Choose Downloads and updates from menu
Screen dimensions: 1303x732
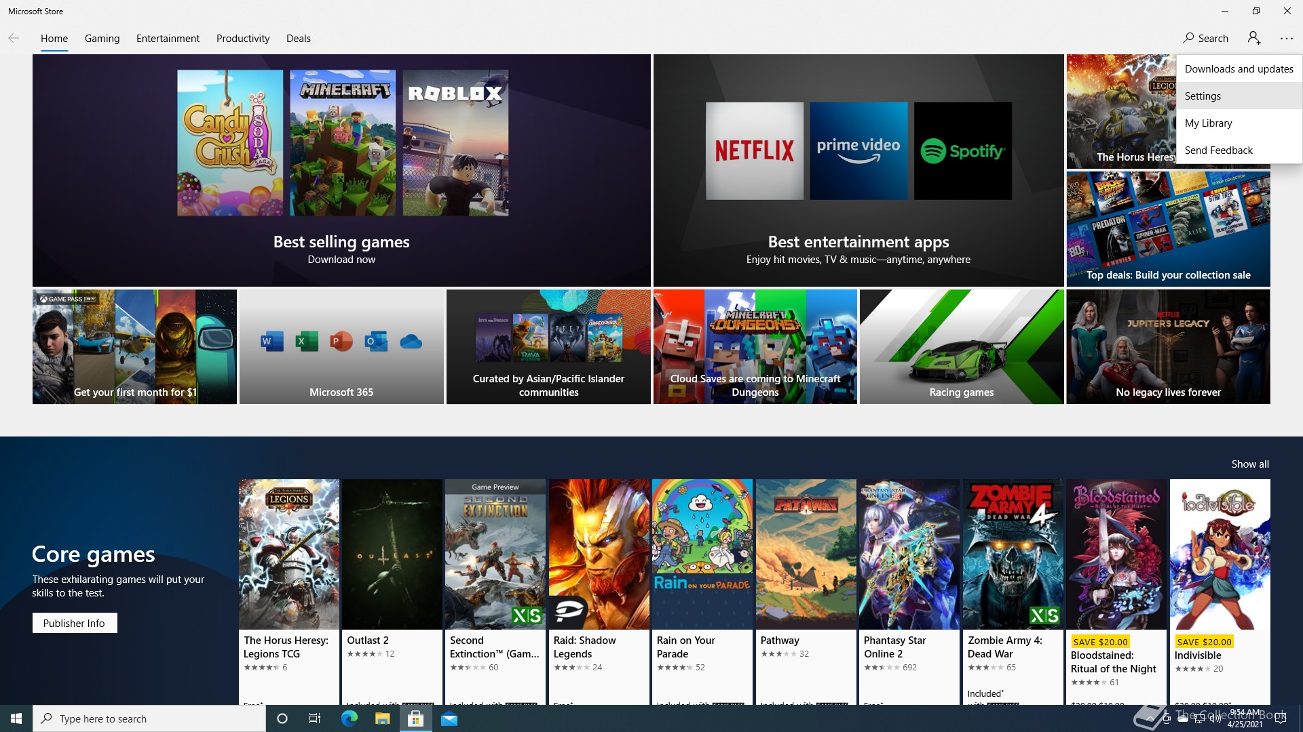coord(1239,69)
